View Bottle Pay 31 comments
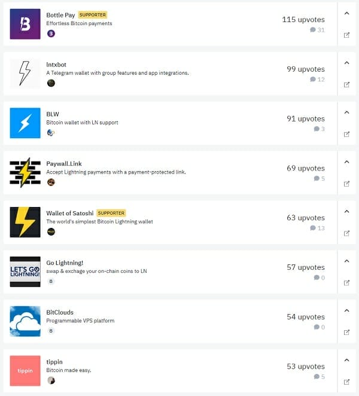Screen dimensions: 359x396 317,30
